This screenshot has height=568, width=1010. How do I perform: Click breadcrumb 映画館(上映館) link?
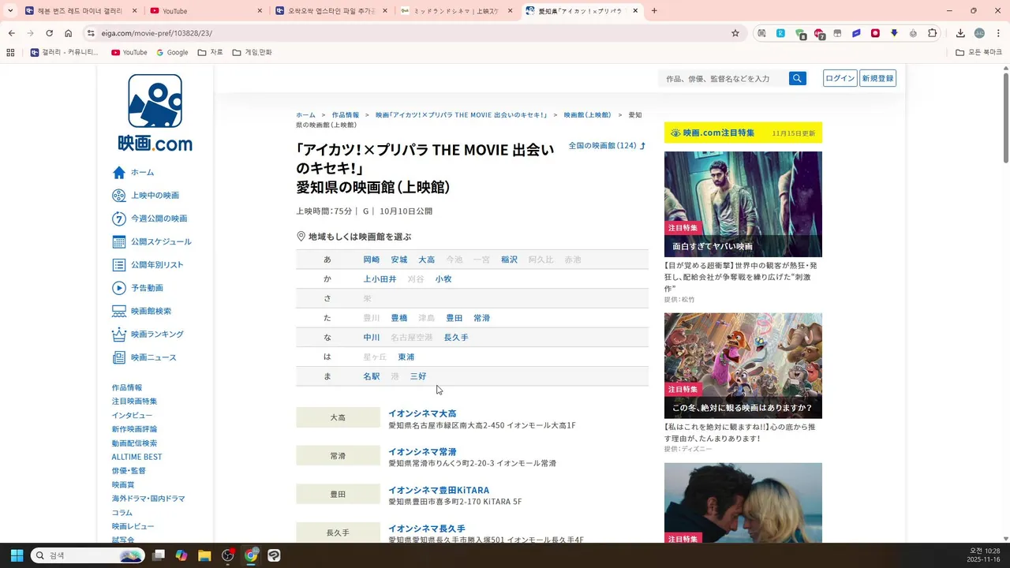(x=587, y=115)
